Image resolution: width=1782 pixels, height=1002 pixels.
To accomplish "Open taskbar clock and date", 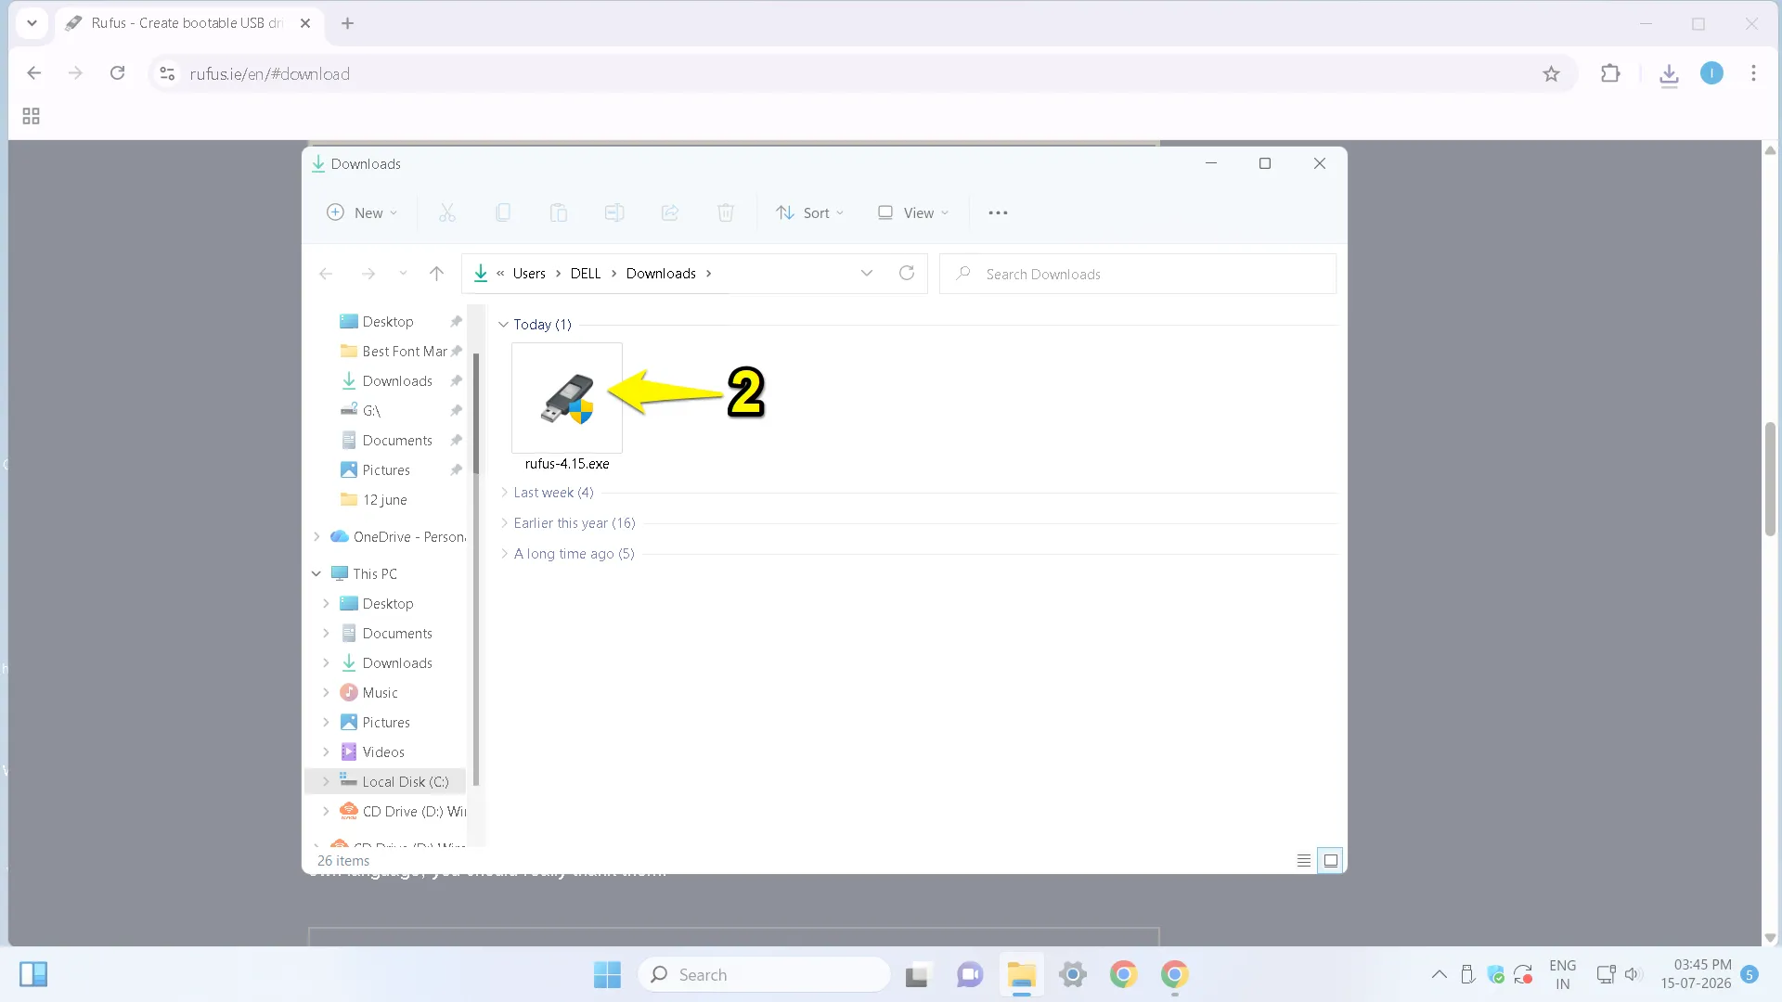I will coord(1696,974).
